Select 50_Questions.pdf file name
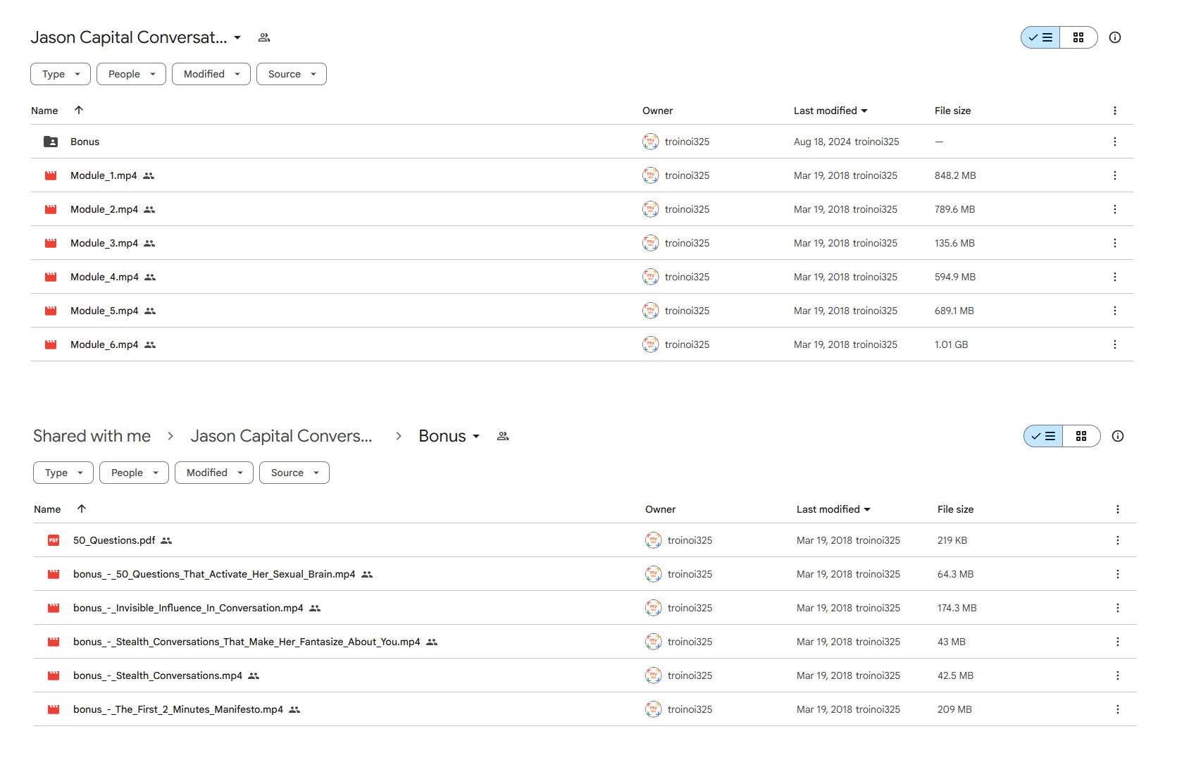Screen dimensions: 1189x779 click(x=114, y=540)
